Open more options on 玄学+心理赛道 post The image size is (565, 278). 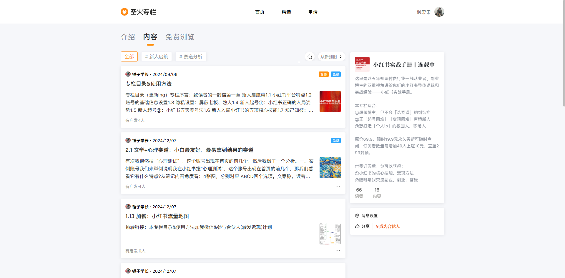click(x=338, y=186)
